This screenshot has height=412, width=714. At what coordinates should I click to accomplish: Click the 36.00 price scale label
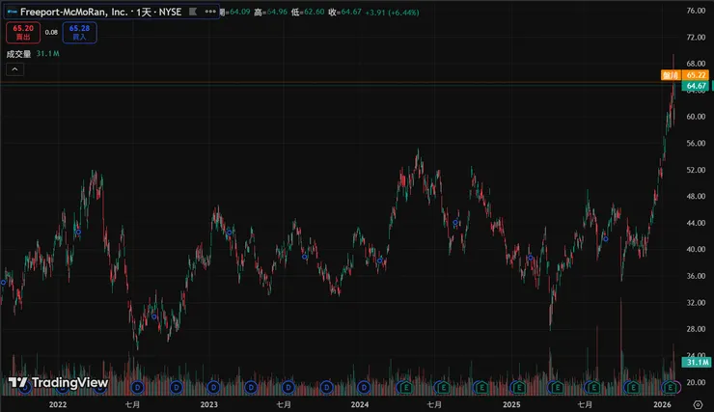coord(696,276)
